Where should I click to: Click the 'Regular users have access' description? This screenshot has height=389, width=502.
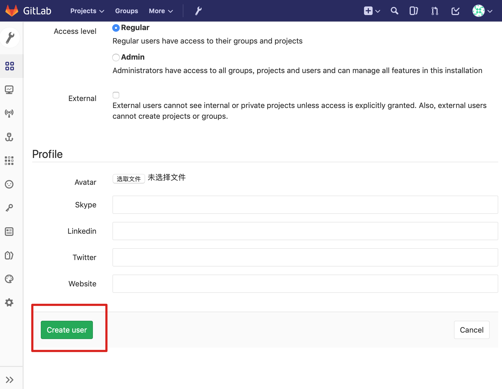click(208, 41)
